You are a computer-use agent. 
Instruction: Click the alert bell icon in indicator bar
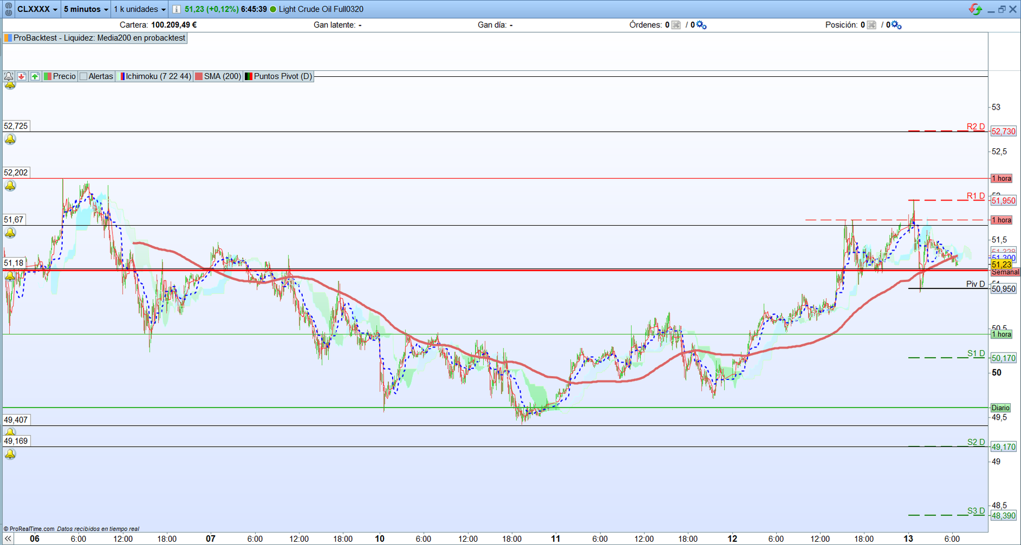coord(9,76)
